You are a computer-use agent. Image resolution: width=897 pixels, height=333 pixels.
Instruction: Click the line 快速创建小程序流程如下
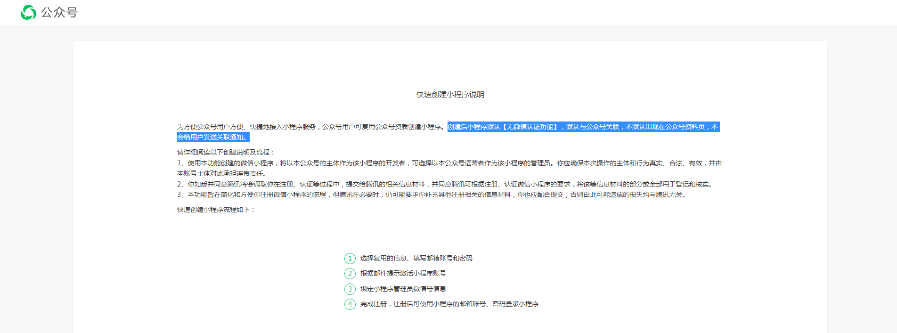pyautogui.click(x=216, y=210)
